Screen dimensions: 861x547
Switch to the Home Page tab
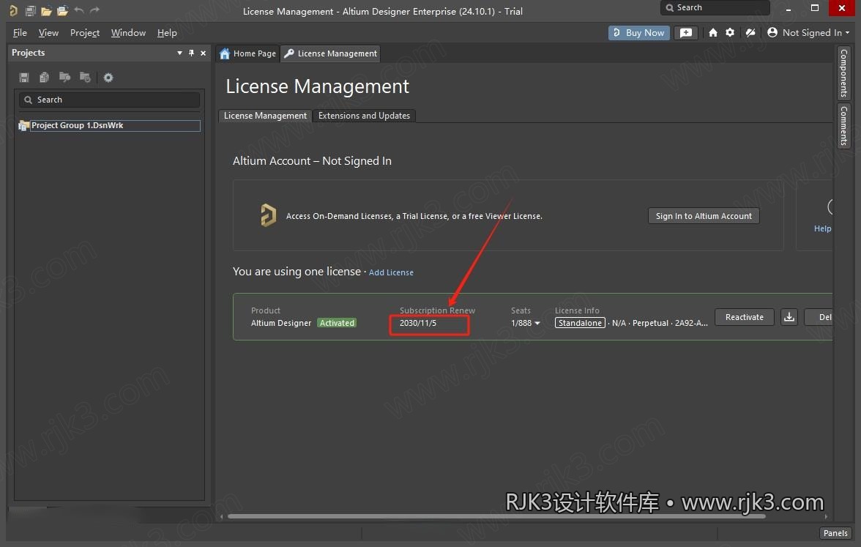point(247,53)
